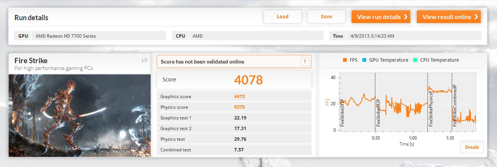Click the 'For high performance gaming PCs' subtitle

tap(54, 68)
